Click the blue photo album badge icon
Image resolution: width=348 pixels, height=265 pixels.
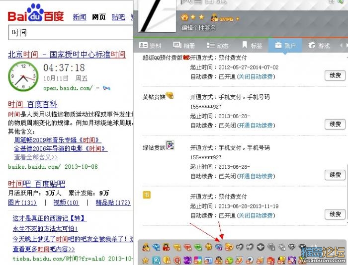208,261
